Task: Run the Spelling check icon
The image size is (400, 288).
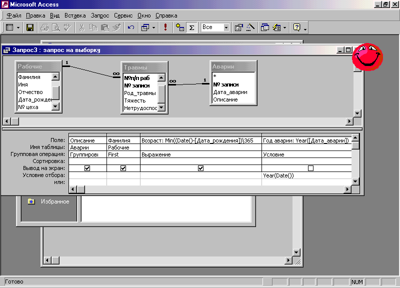Action: (67, 27)
